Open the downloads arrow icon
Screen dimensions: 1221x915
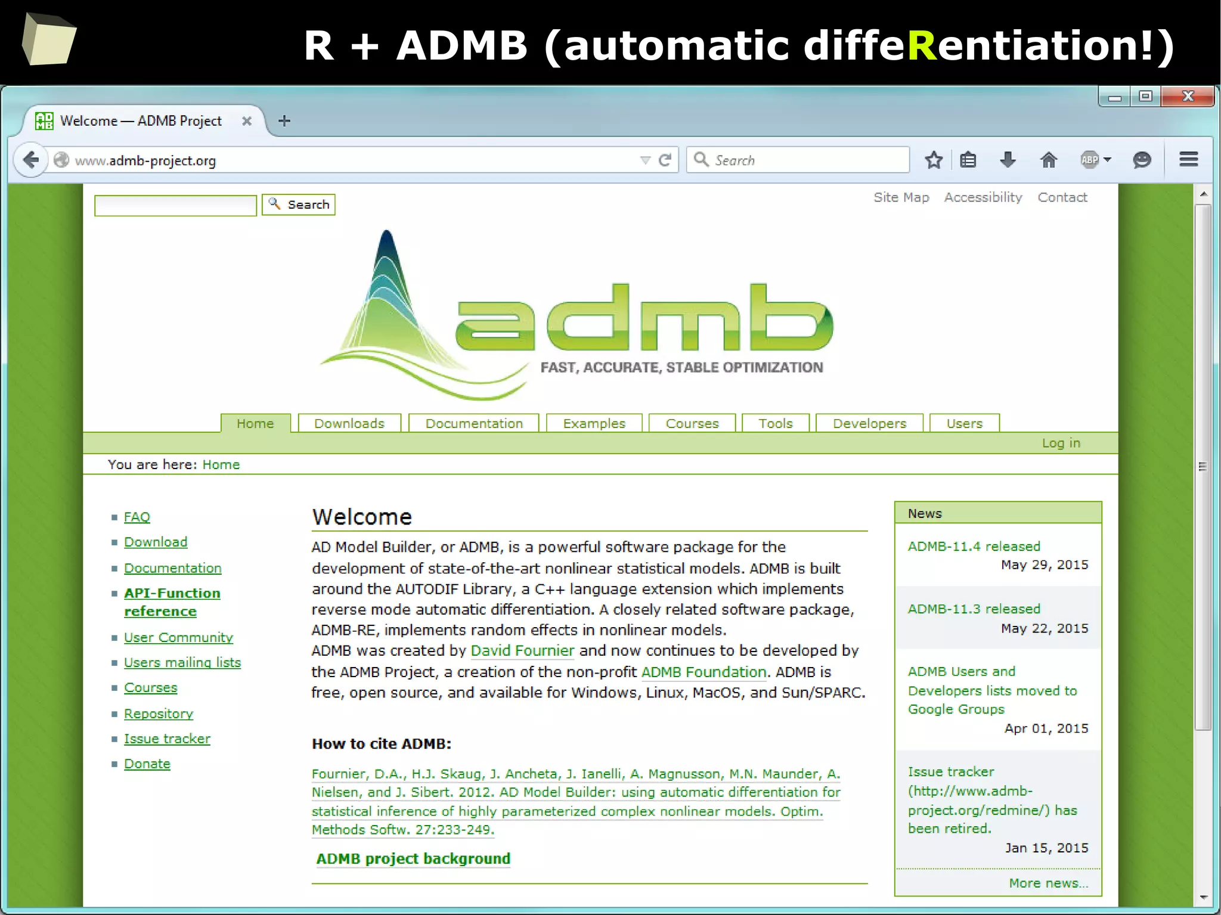coord(1008,160)
